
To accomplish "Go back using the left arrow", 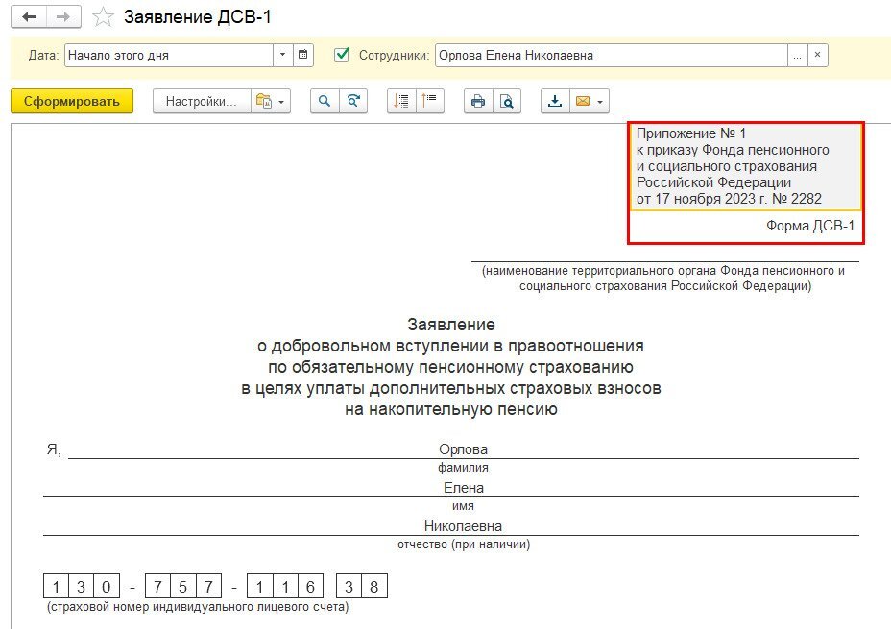I will [x=31, y=16].
